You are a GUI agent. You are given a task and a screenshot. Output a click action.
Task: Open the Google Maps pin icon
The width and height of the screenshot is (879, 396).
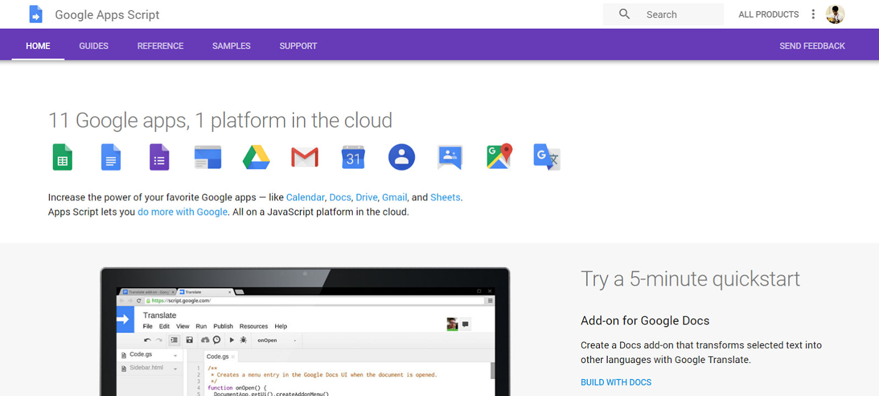(x=499, y=156)
